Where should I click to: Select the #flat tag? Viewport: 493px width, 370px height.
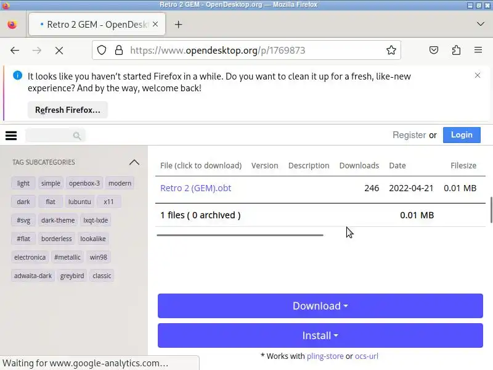click(x=23, y=239)
